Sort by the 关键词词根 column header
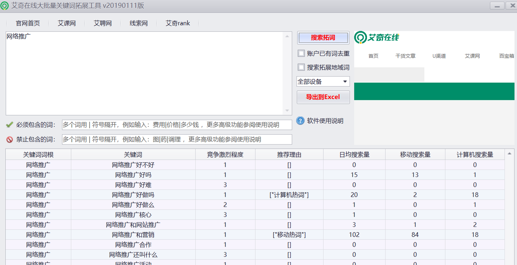This screenshot has width=517, height=265. (38, 155)
